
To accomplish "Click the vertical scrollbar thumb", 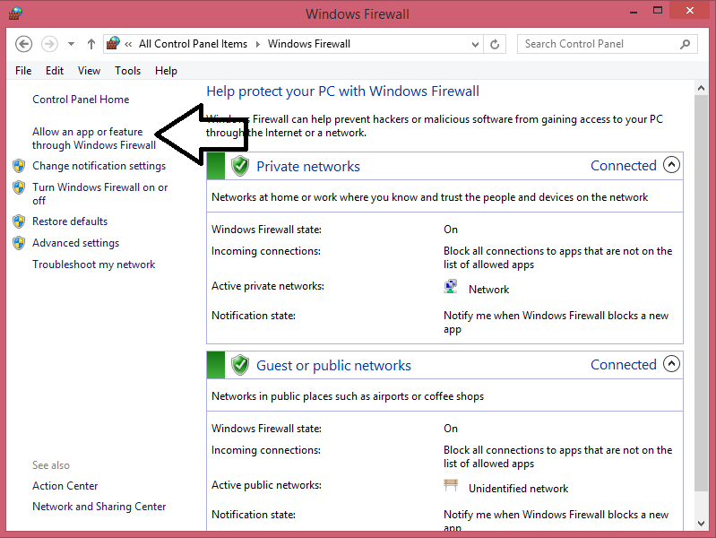I will [702, 293].
